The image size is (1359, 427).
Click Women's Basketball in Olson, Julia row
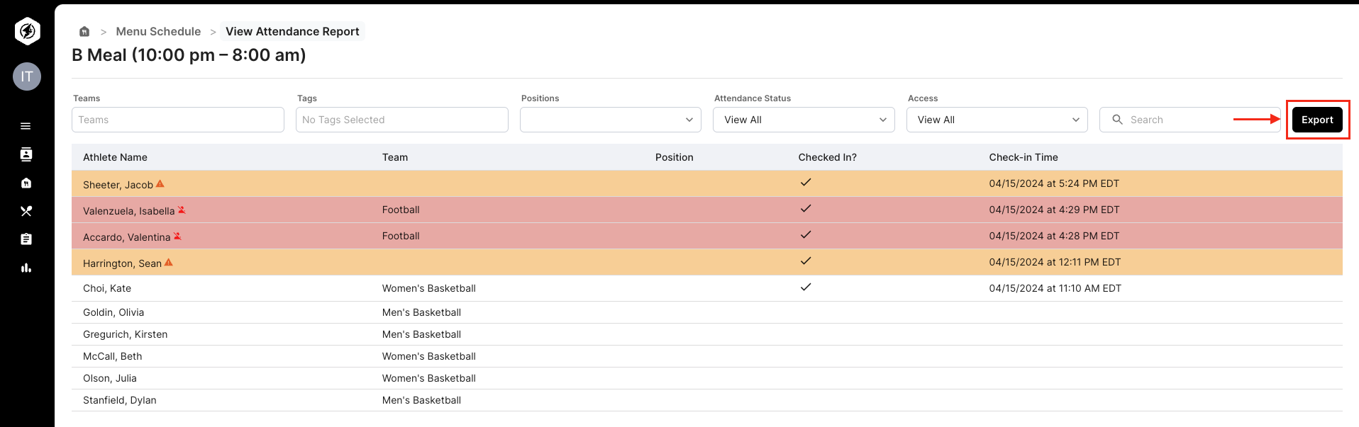click(429, 378)
